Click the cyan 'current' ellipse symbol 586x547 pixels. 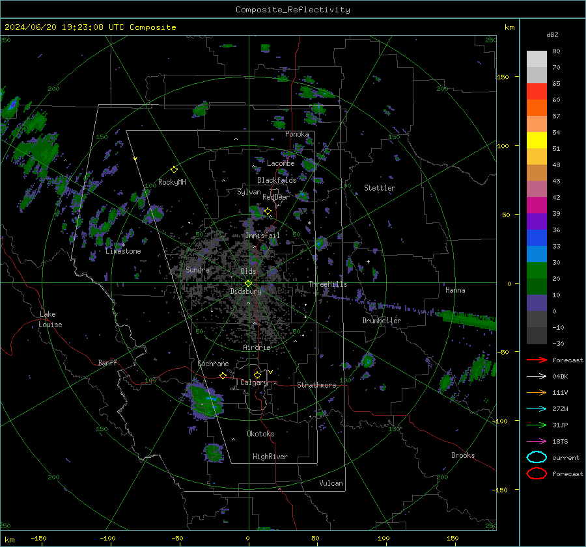pos(537,457)
